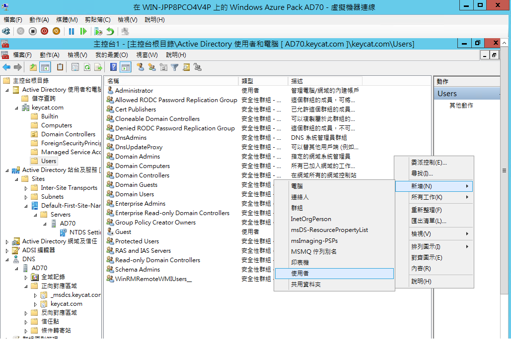Collapse the DNS tree node
The image size is (511, 339).
click(7, 259)
